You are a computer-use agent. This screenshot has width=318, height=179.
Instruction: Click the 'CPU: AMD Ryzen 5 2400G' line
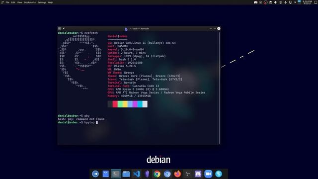point(138,89)
